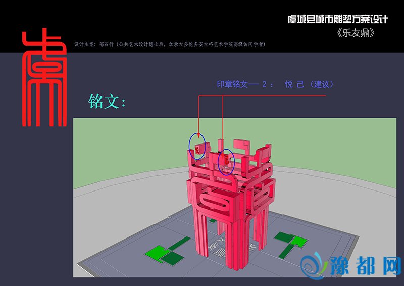The height and width of the screenshot is (286, 404).
Task: Click the red seal-script 鼎 logo
Action: tap(43, 79)
